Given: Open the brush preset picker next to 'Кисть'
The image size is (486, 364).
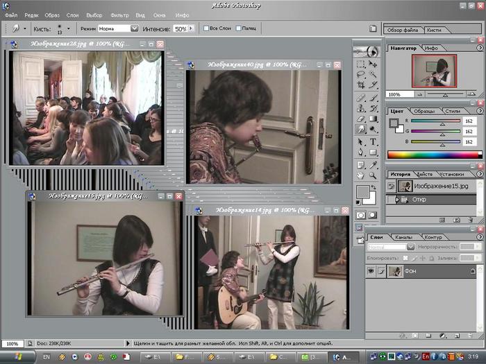Looking at the screenshot, I should (69, 29).
